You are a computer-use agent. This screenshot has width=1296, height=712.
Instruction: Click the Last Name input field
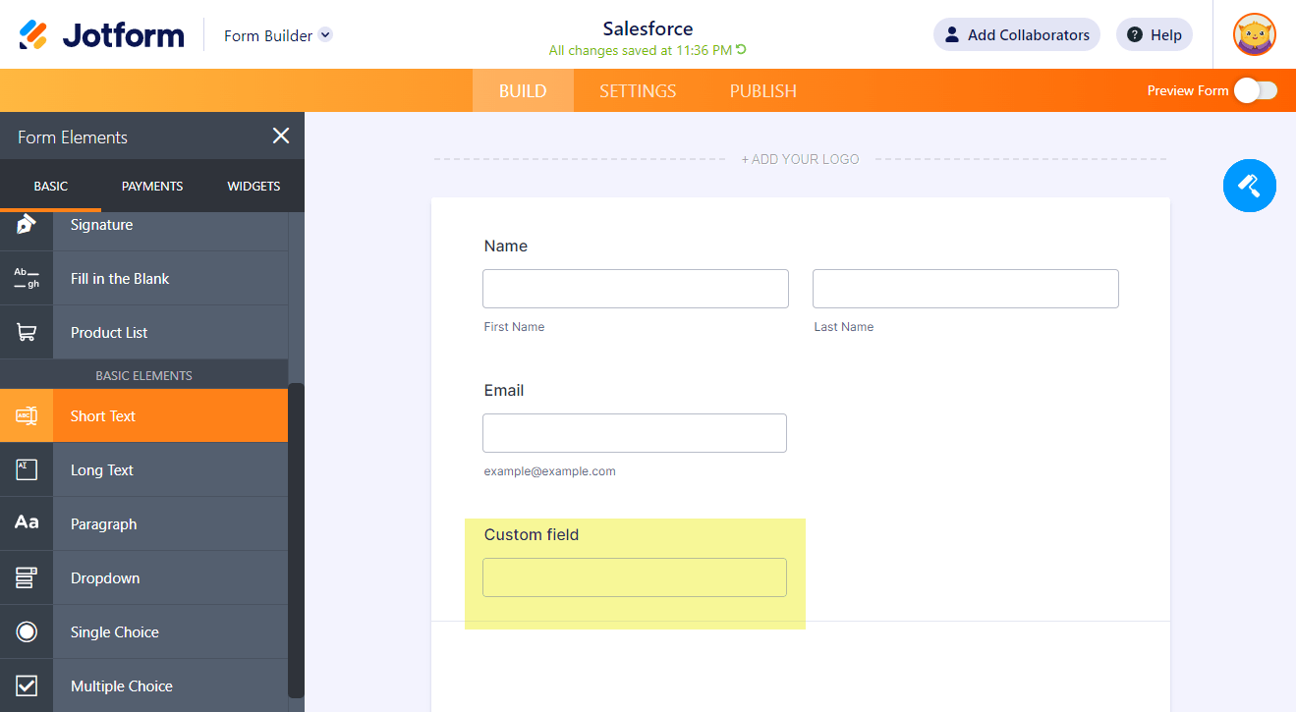[966, 289]
